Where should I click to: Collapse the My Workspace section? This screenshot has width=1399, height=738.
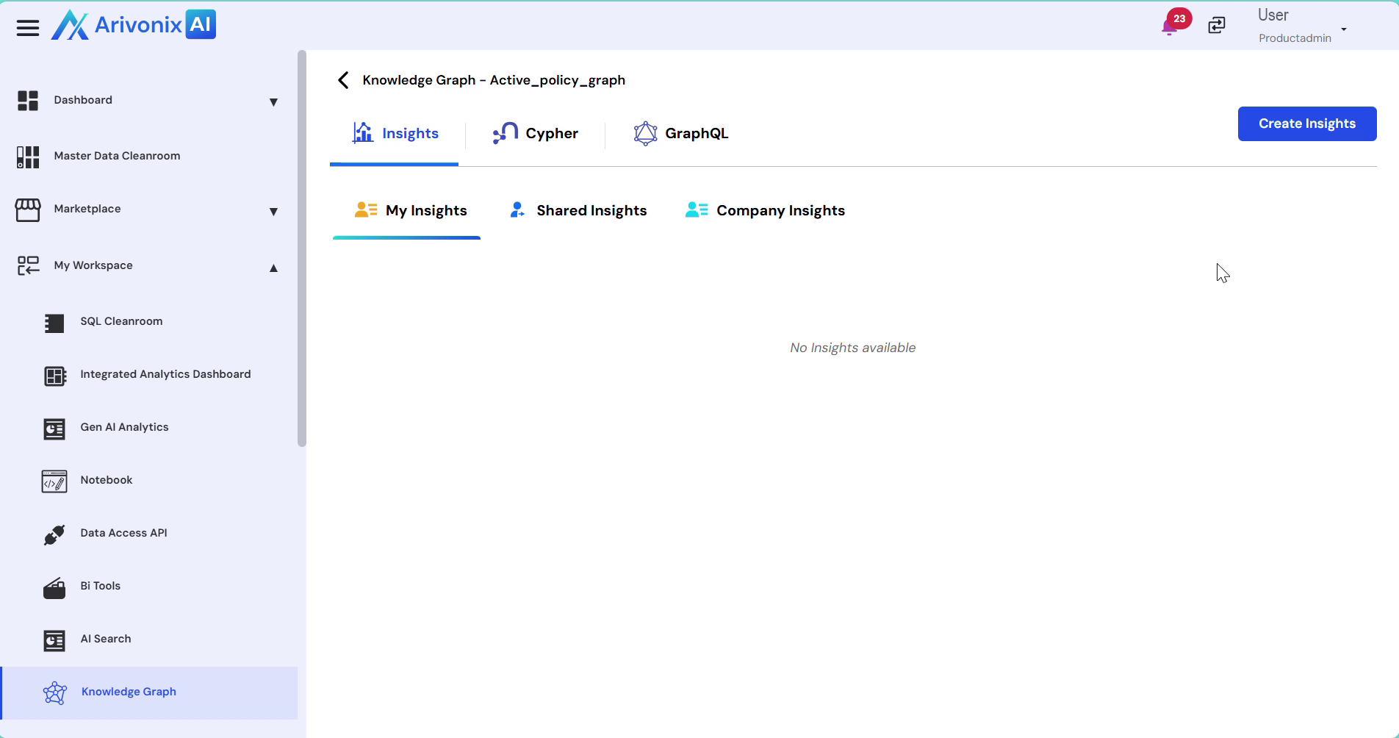click(273, 268)
